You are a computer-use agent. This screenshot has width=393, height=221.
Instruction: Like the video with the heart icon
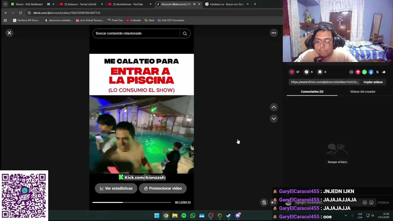[x=292, y=72]
